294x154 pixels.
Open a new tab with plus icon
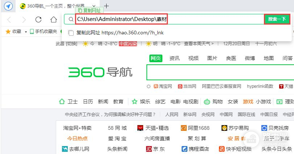tap(106, 6)
